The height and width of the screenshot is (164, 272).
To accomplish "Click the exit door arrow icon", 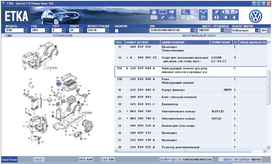I will pos(216,17).
